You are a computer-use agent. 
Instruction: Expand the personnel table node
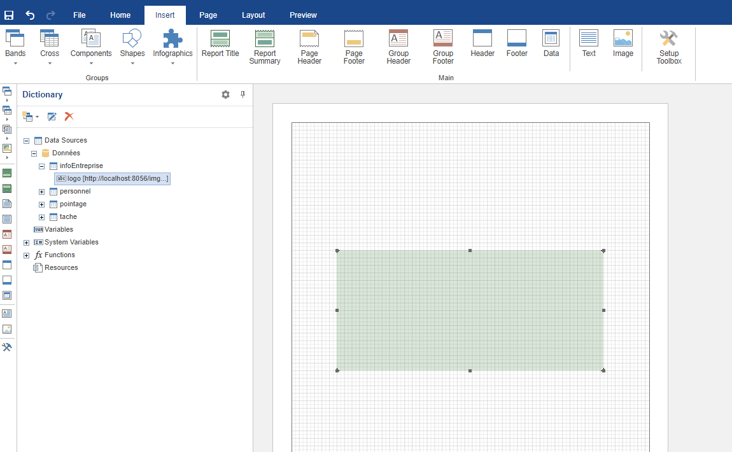click(x=41, y=192)
